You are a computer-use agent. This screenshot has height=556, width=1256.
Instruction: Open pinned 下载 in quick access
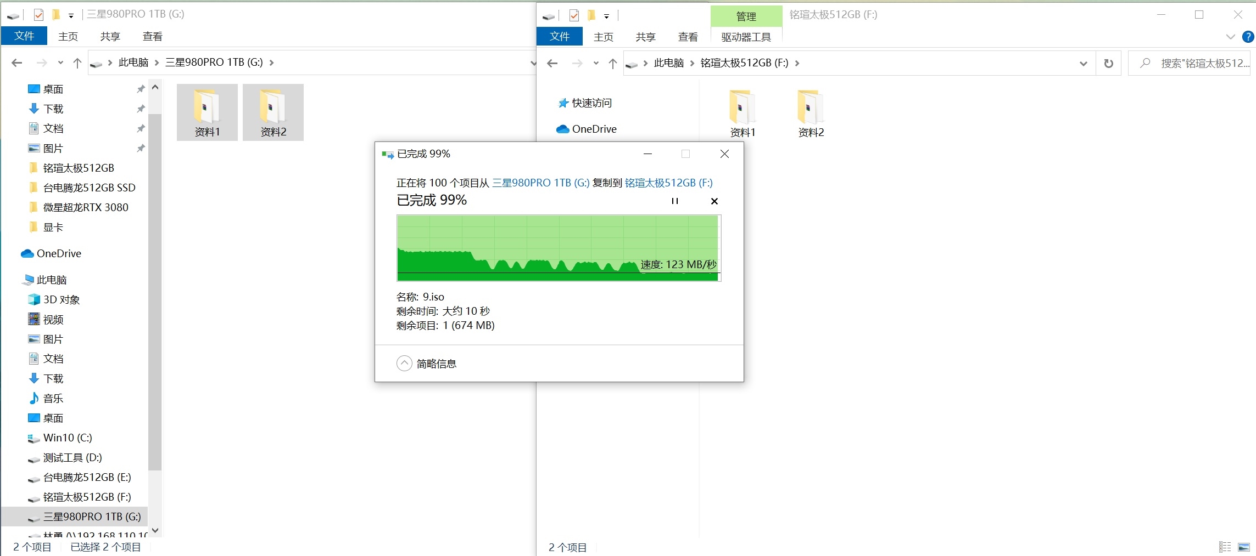pos(53,109)
